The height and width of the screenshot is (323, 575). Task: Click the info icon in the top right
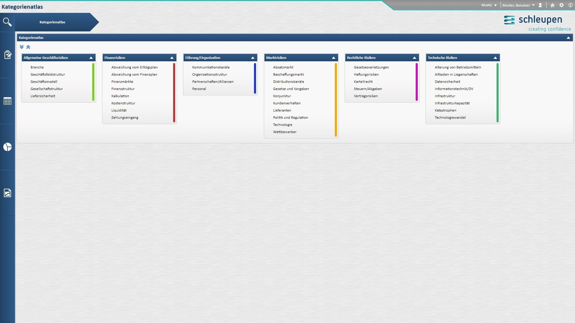point(570,5)
